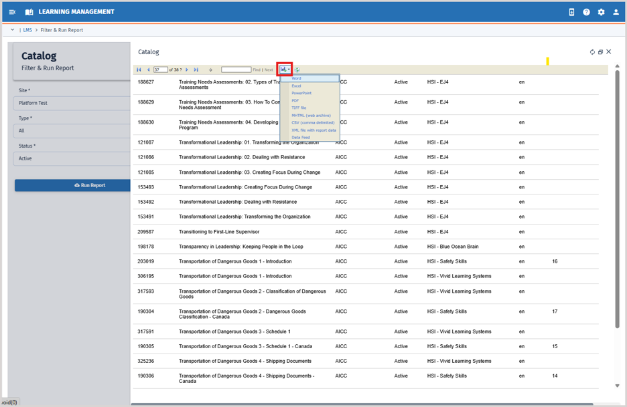
Task: Open the Type dropdown set to All
Action: click(72, 130)
